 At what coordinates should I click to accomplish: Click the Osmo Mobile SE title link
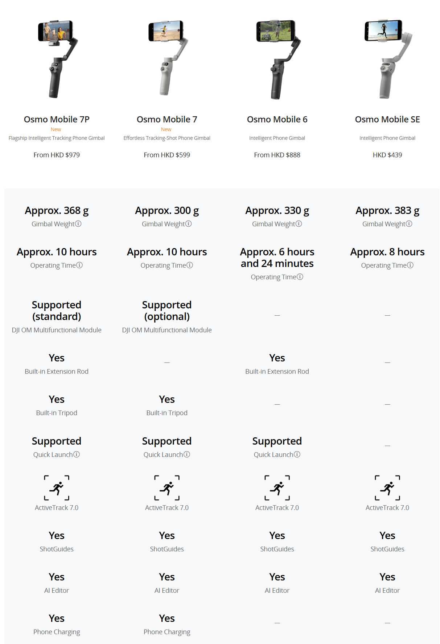(x=387, y=120)
